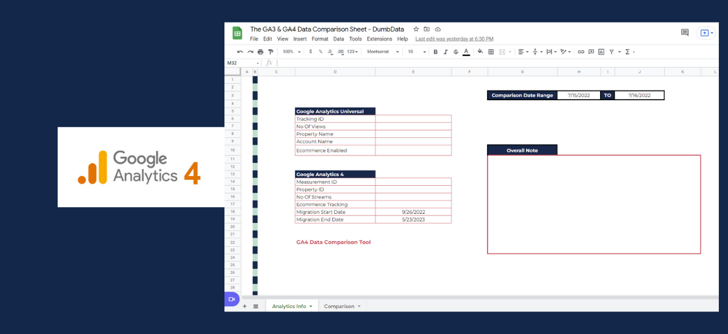Toggle bold formatting
The image size is (728, 334).
[435, 52]
